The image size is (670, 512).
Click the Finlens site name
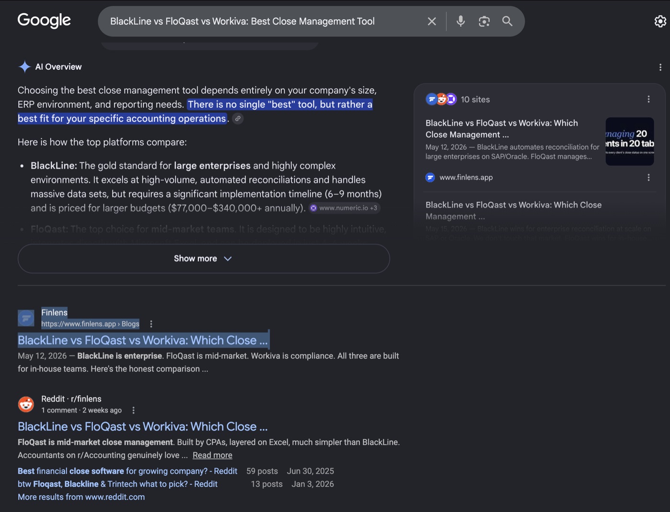(x=54, y=312)
